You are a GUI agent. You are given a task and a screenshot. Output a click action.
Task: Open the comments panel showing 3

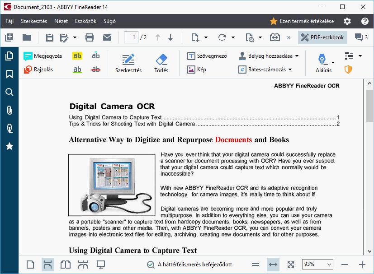(361, 37)
